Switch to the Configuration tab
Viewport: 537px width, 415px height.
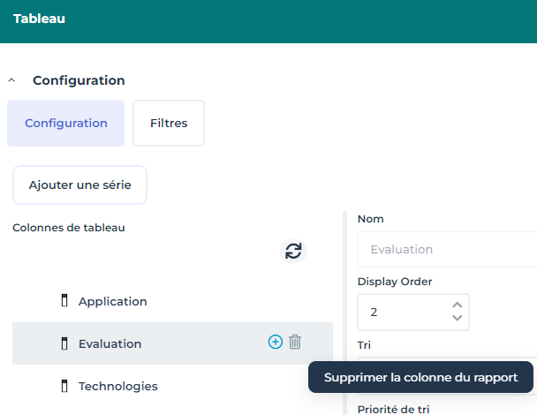point(66,123)
